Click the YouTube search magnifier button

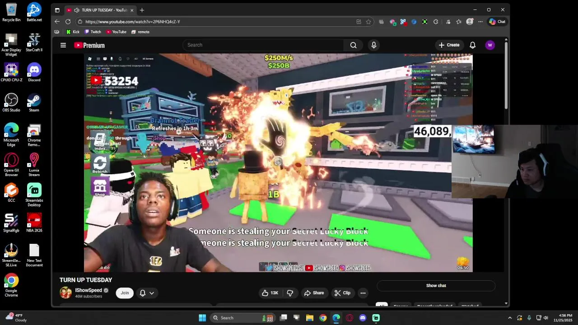tap(353, 45)
